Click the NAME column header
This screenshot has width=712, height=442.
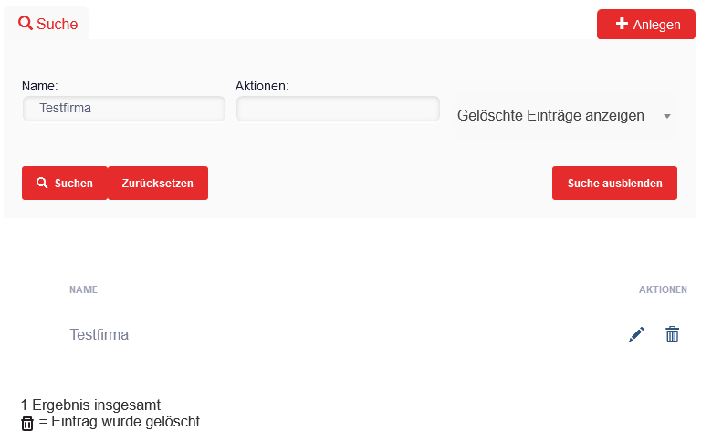pyautogui.click(x=83, y=290)
